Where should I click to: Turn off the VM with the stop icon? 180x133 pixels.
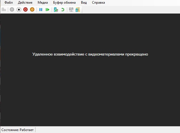[19, 10]
